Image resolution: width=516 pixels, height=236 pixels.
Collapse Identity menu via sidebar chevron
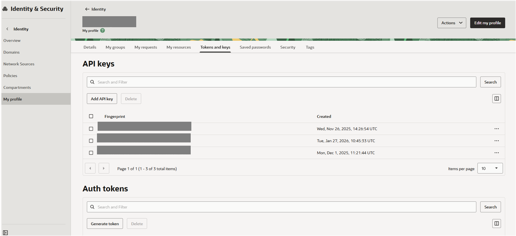[7, 29]
